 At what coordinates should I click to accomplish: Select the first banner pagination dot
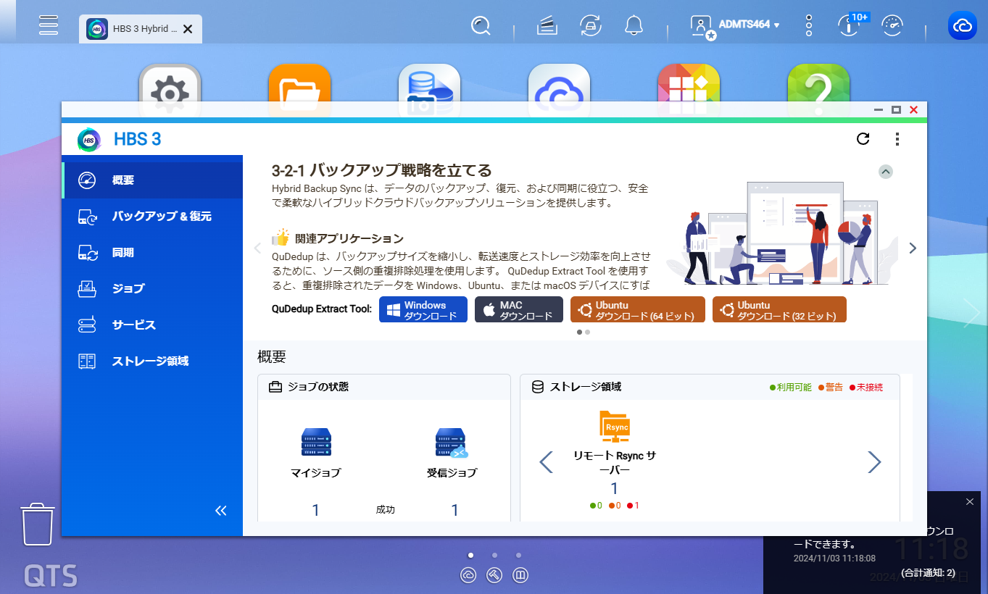(579, 332)
